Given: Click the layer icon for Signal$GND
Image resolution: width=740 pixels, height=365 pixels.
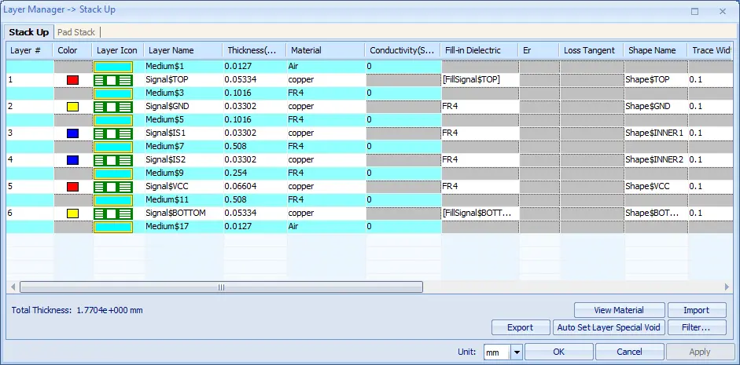Looking at the screenshot, I should point(113,107).
